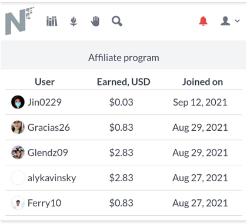Viewport: 247px width, 224px height.
Task: Sort by the Earned, USD column header
Action: (123, 82)
